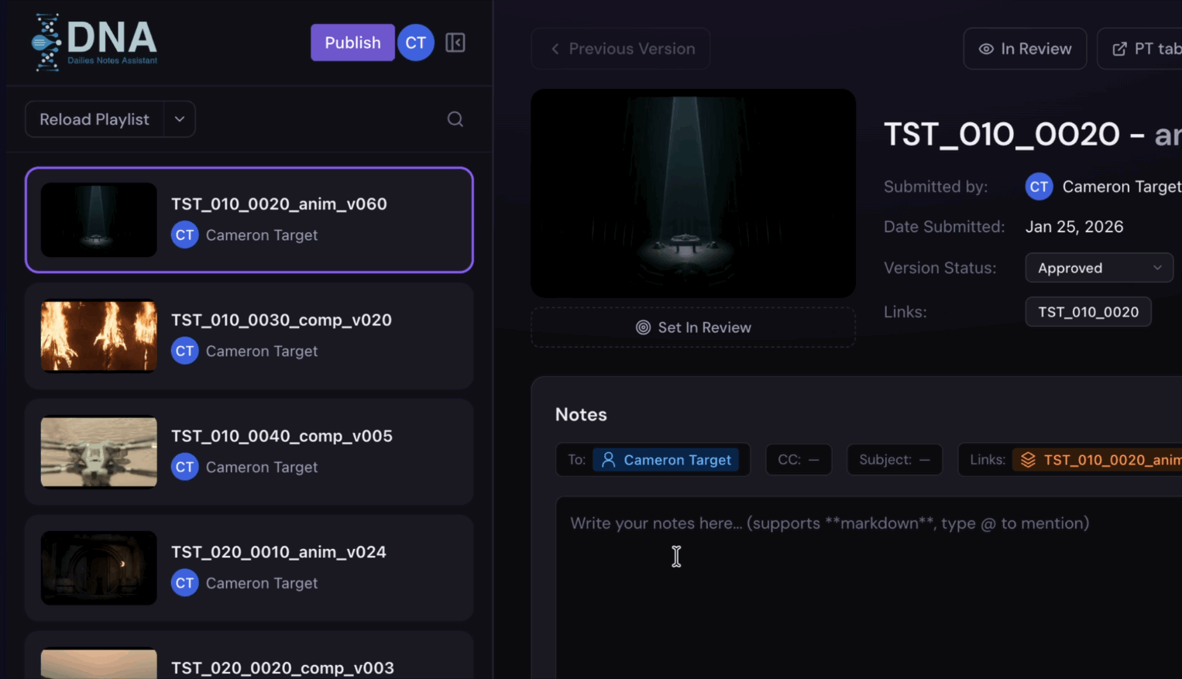Publish the notes

click(352, 43)
